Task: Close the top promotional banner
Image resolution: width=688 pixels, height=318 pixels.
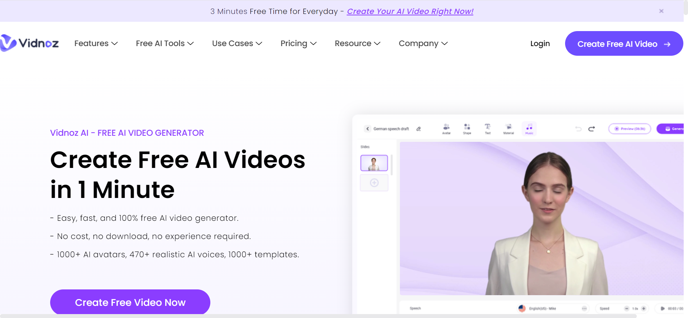Action: coord(661,11)
